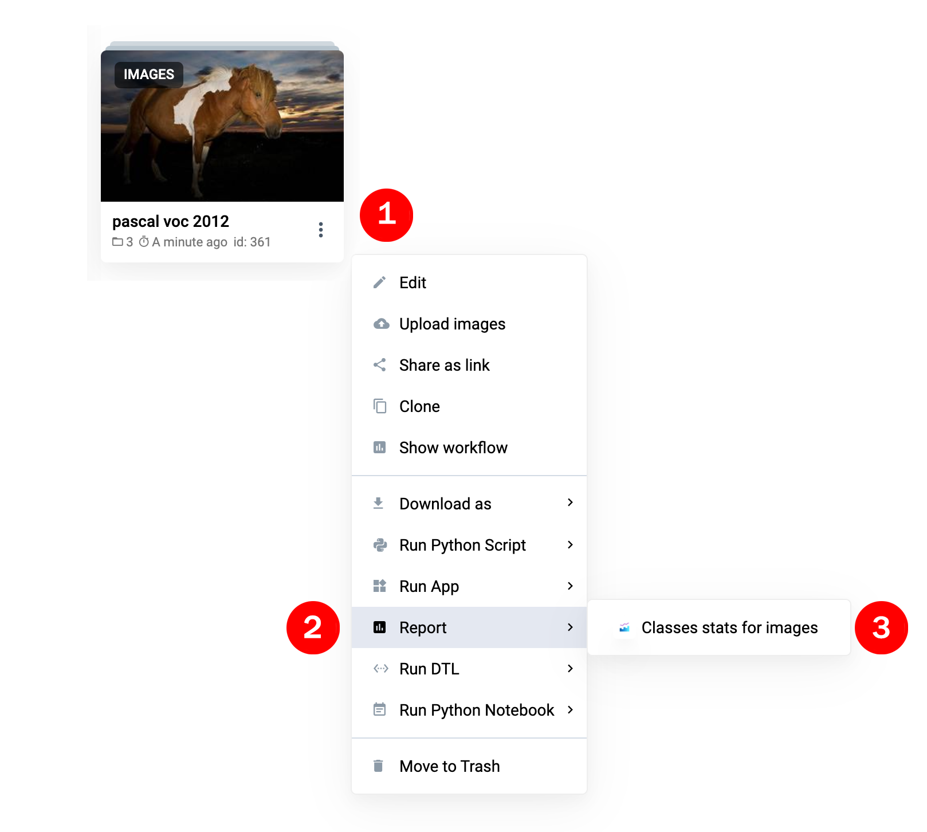
Task: Click the Clone copy icon
Action: coord(379,406)
